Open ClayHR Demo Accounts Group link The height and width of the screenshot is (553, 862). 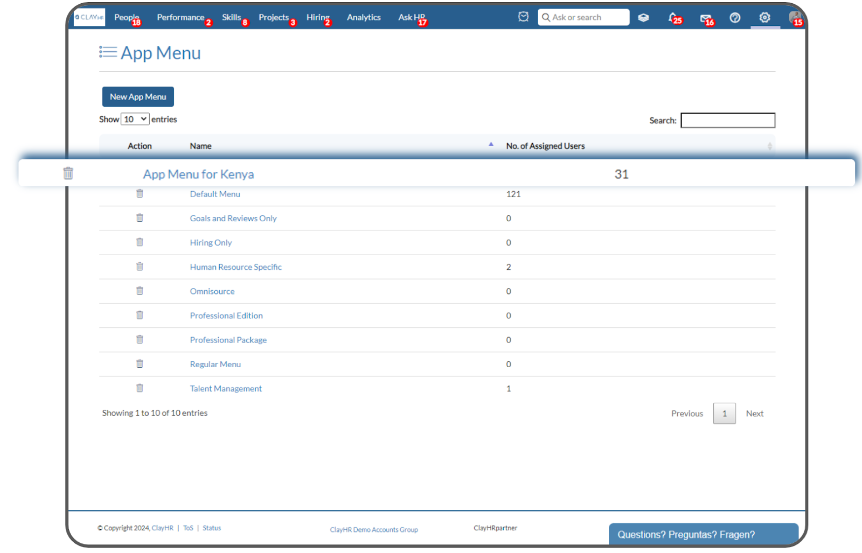point(374,529)
